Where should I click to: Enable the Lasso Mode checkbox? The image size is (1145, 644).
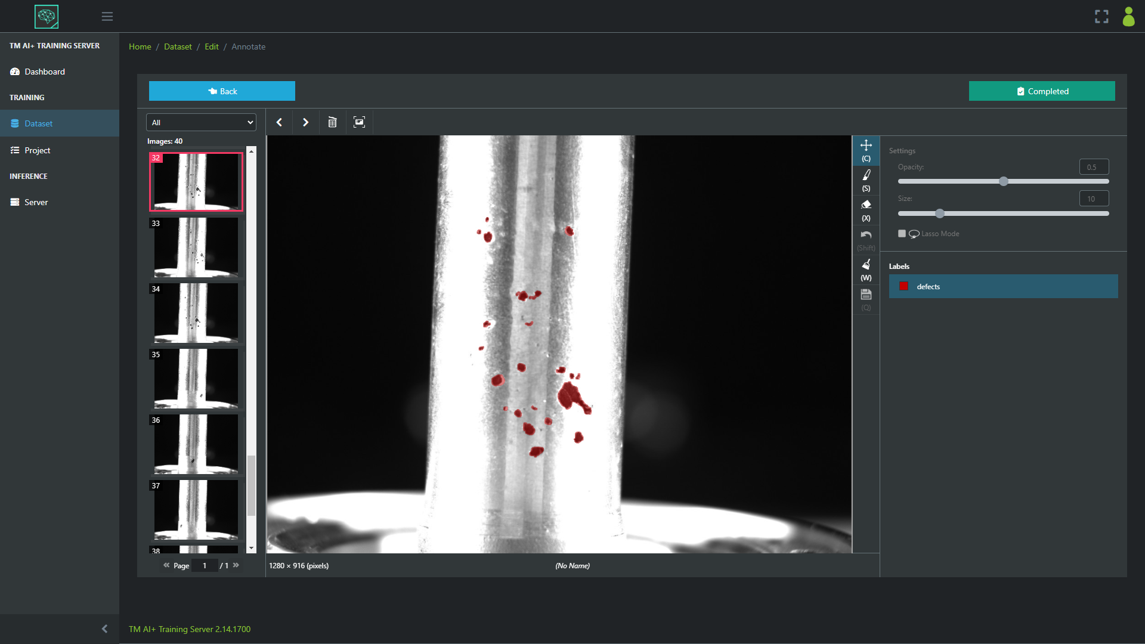[902, 234]
